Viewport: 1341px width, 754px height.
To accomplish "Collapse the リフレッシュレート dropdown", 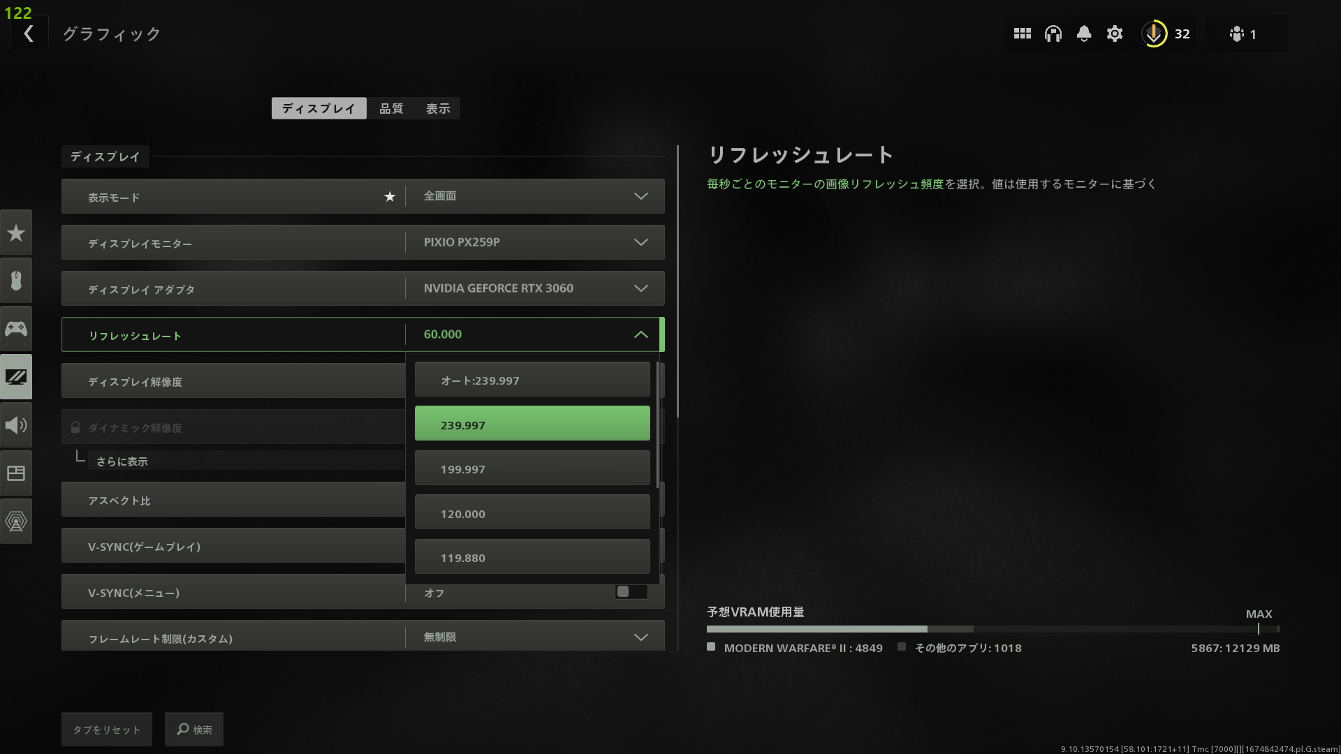I will coord(640,334).
